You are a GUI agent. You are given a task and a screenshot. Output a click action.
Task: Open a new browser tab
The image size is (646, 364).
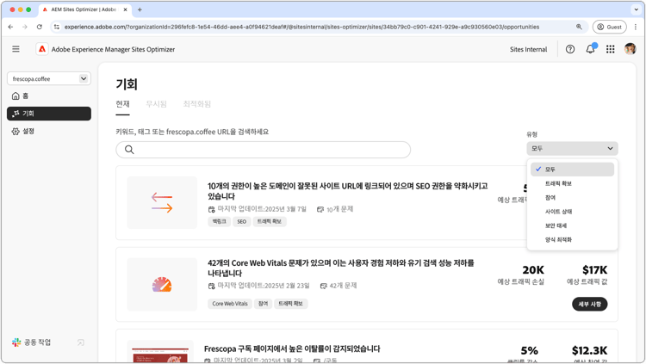pos(140,9)
